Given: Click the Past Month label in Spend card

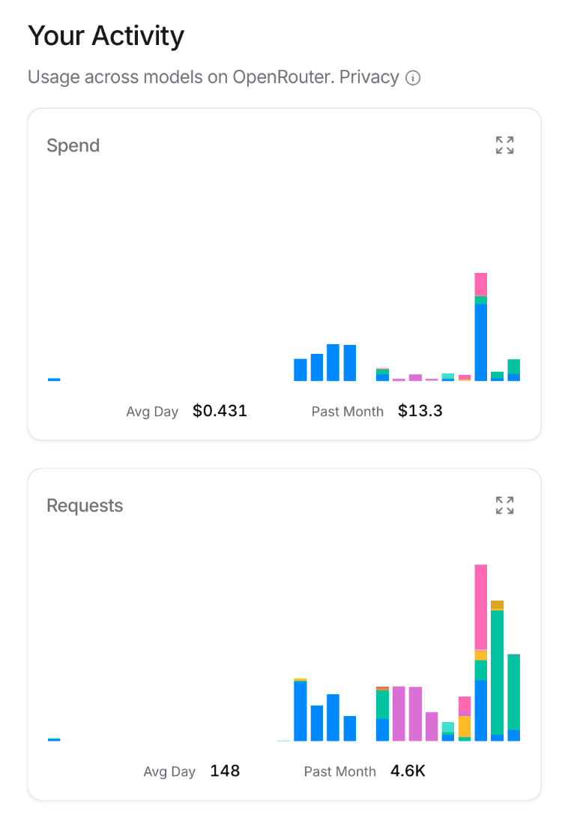Looking at the screenshot, I should 348,412.
